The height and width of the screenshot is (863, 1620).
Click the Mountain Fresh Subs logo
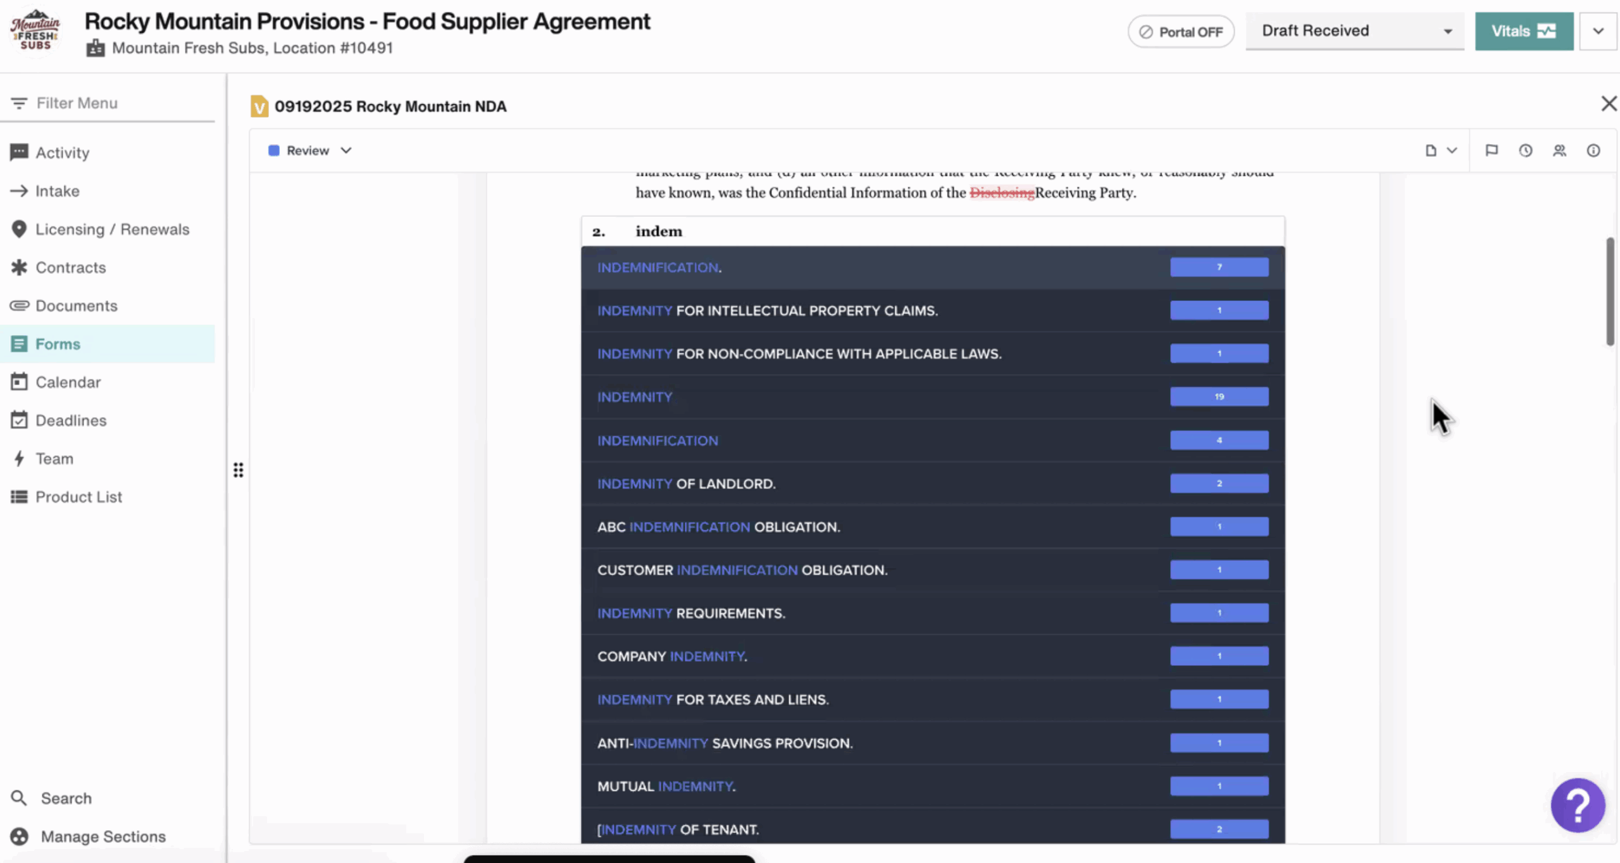pos(35,32)
